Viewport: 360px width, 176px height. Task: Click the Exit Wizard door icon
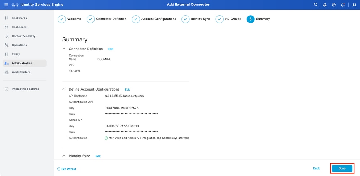pyautogui.click(x=58, y=169)
